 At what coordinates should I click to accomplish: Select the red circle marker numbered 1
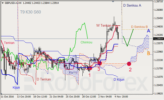pos(90,68)
